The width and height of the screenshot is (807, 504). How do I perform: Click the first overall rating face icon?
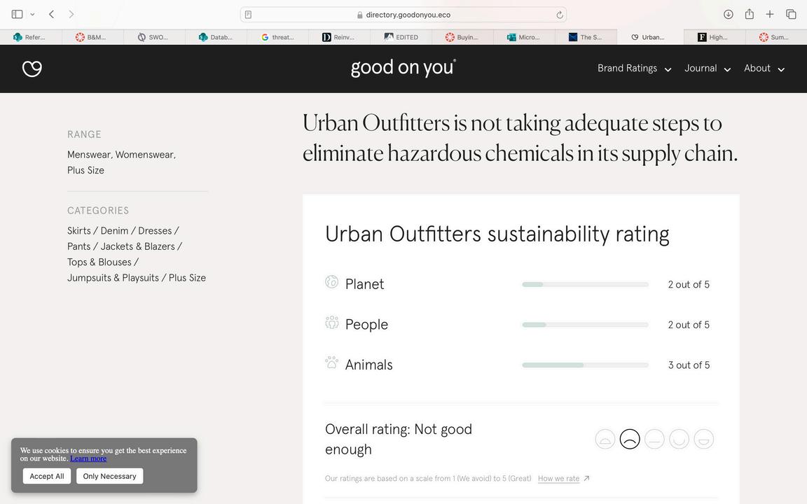(605, 439)
